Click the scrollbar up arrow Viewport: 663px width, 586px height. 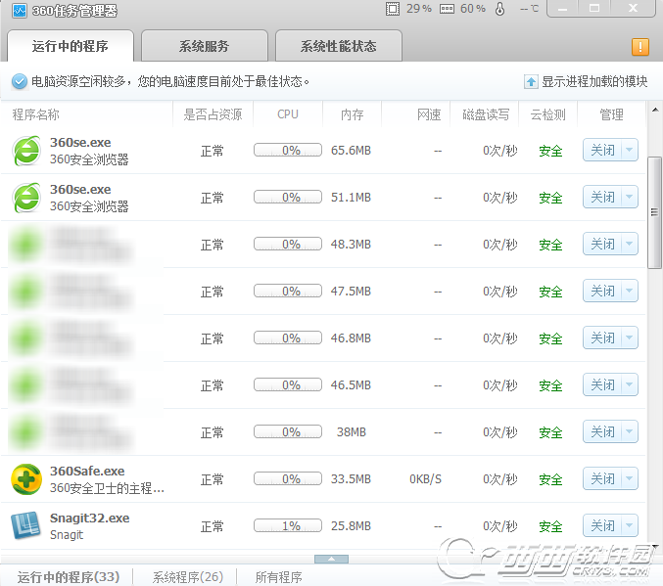[x=655, y=110]
